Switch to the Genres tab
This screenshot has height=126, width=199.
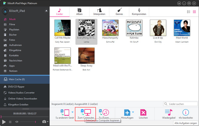click(119, 12)
